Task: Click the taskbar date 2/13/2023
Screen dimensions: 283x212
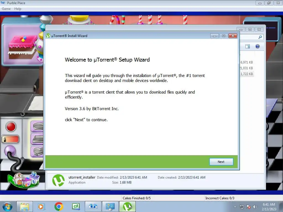Action: coord(269,209)
